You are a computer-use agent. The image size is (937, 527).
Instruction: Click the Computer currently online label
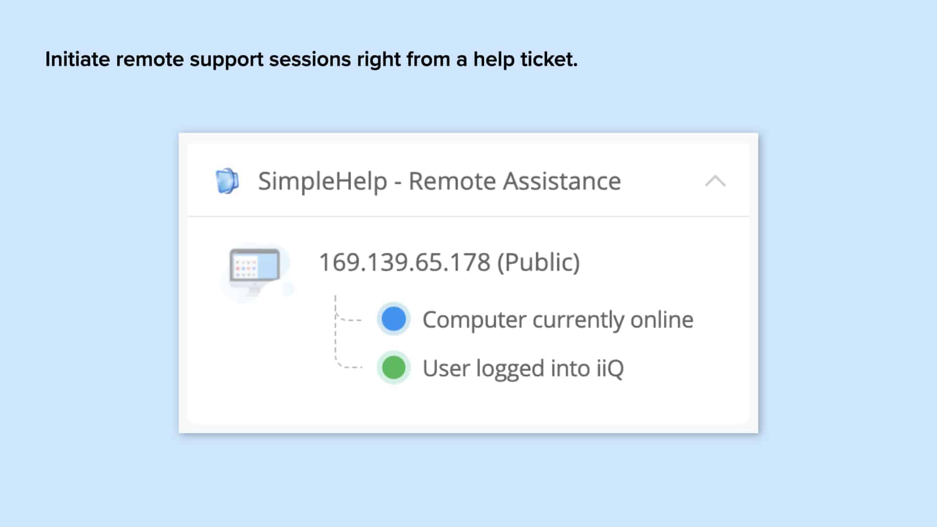click(558, 319)
